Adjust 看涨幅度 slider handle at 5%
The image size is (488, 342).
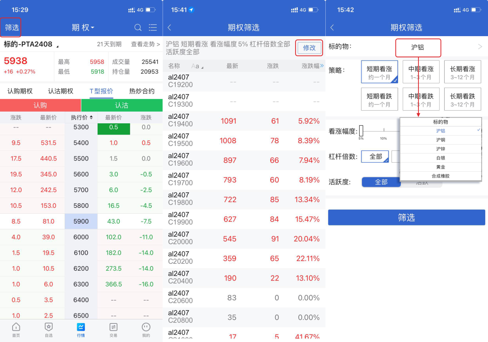coord(361,131)
